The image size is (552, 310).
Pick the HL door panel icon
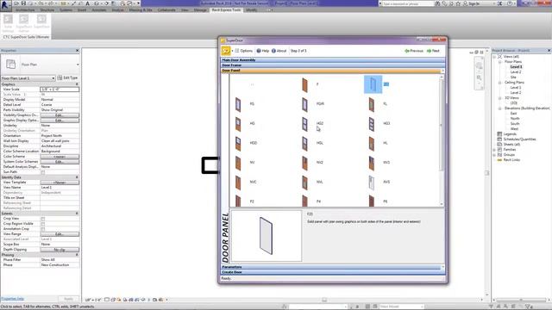pyautogui.click(x=372, y=144)
